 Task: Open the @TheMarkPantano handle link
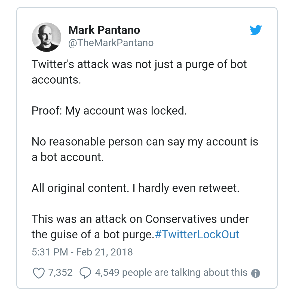click(111, 43)
